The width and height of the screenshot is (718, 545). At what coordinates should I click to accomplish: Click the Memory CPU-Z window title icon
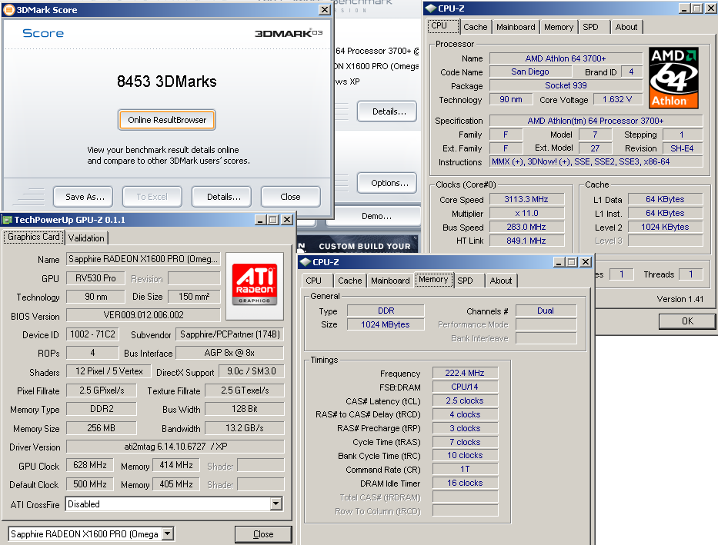[x=306, y=262]
